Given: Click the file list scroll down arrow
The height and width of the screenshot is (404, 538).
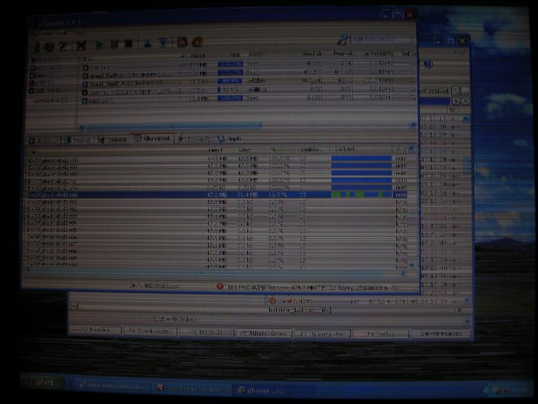Looking at the screenshot, I should click(x=411, y=265).
